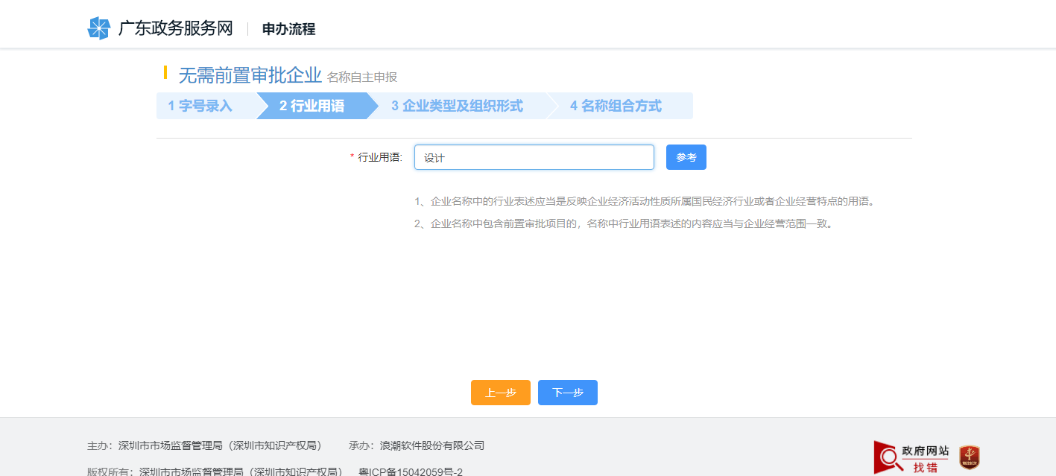1056x476 pixels.
Task: Click the blue arrow shape of step 2
Action: (313, 106)
